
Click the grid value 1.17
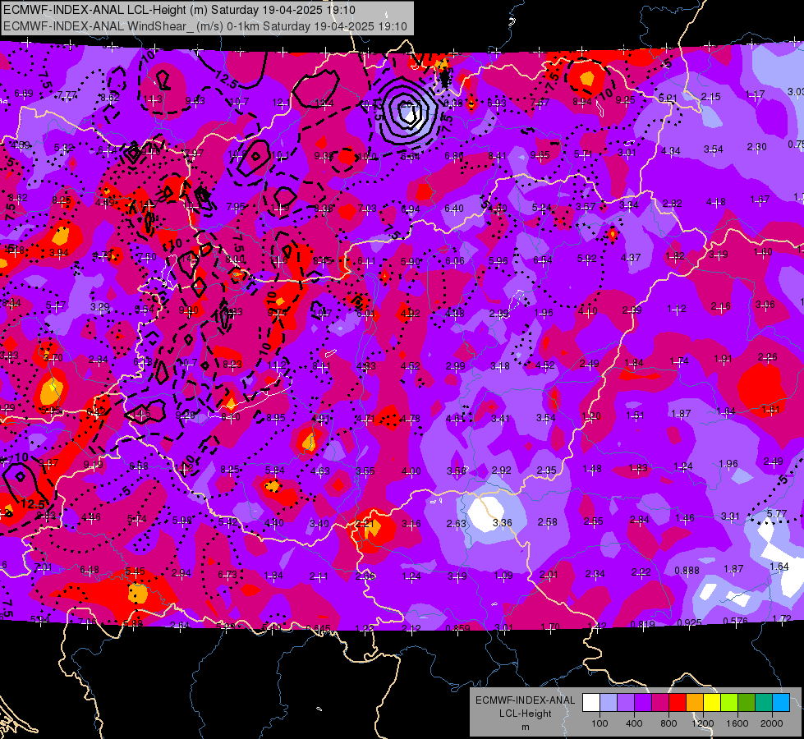[x=755, y=94]
